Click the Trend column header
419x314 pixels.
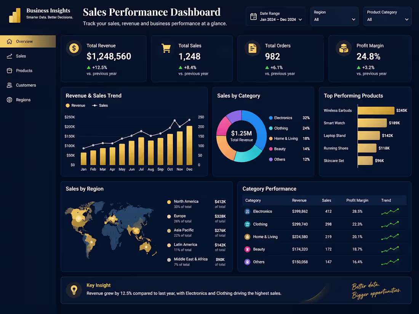(x=386, y=200)
